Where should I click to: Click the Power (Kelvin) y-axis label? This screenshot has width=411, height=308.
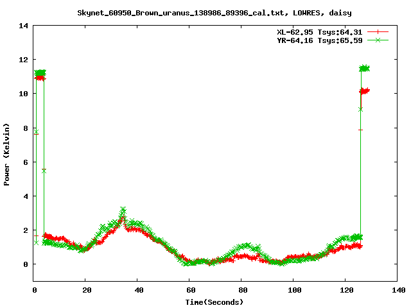tap(6, 153)
